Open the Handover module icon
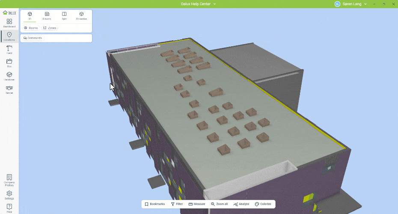Image resolution: width=398 pixels, height=214 pixels. pos(9,76)
